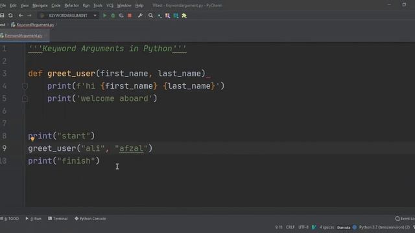Navigate forward with the right arrow
Image resolution: width=415 pixels, height=233 pixels.
29,16
